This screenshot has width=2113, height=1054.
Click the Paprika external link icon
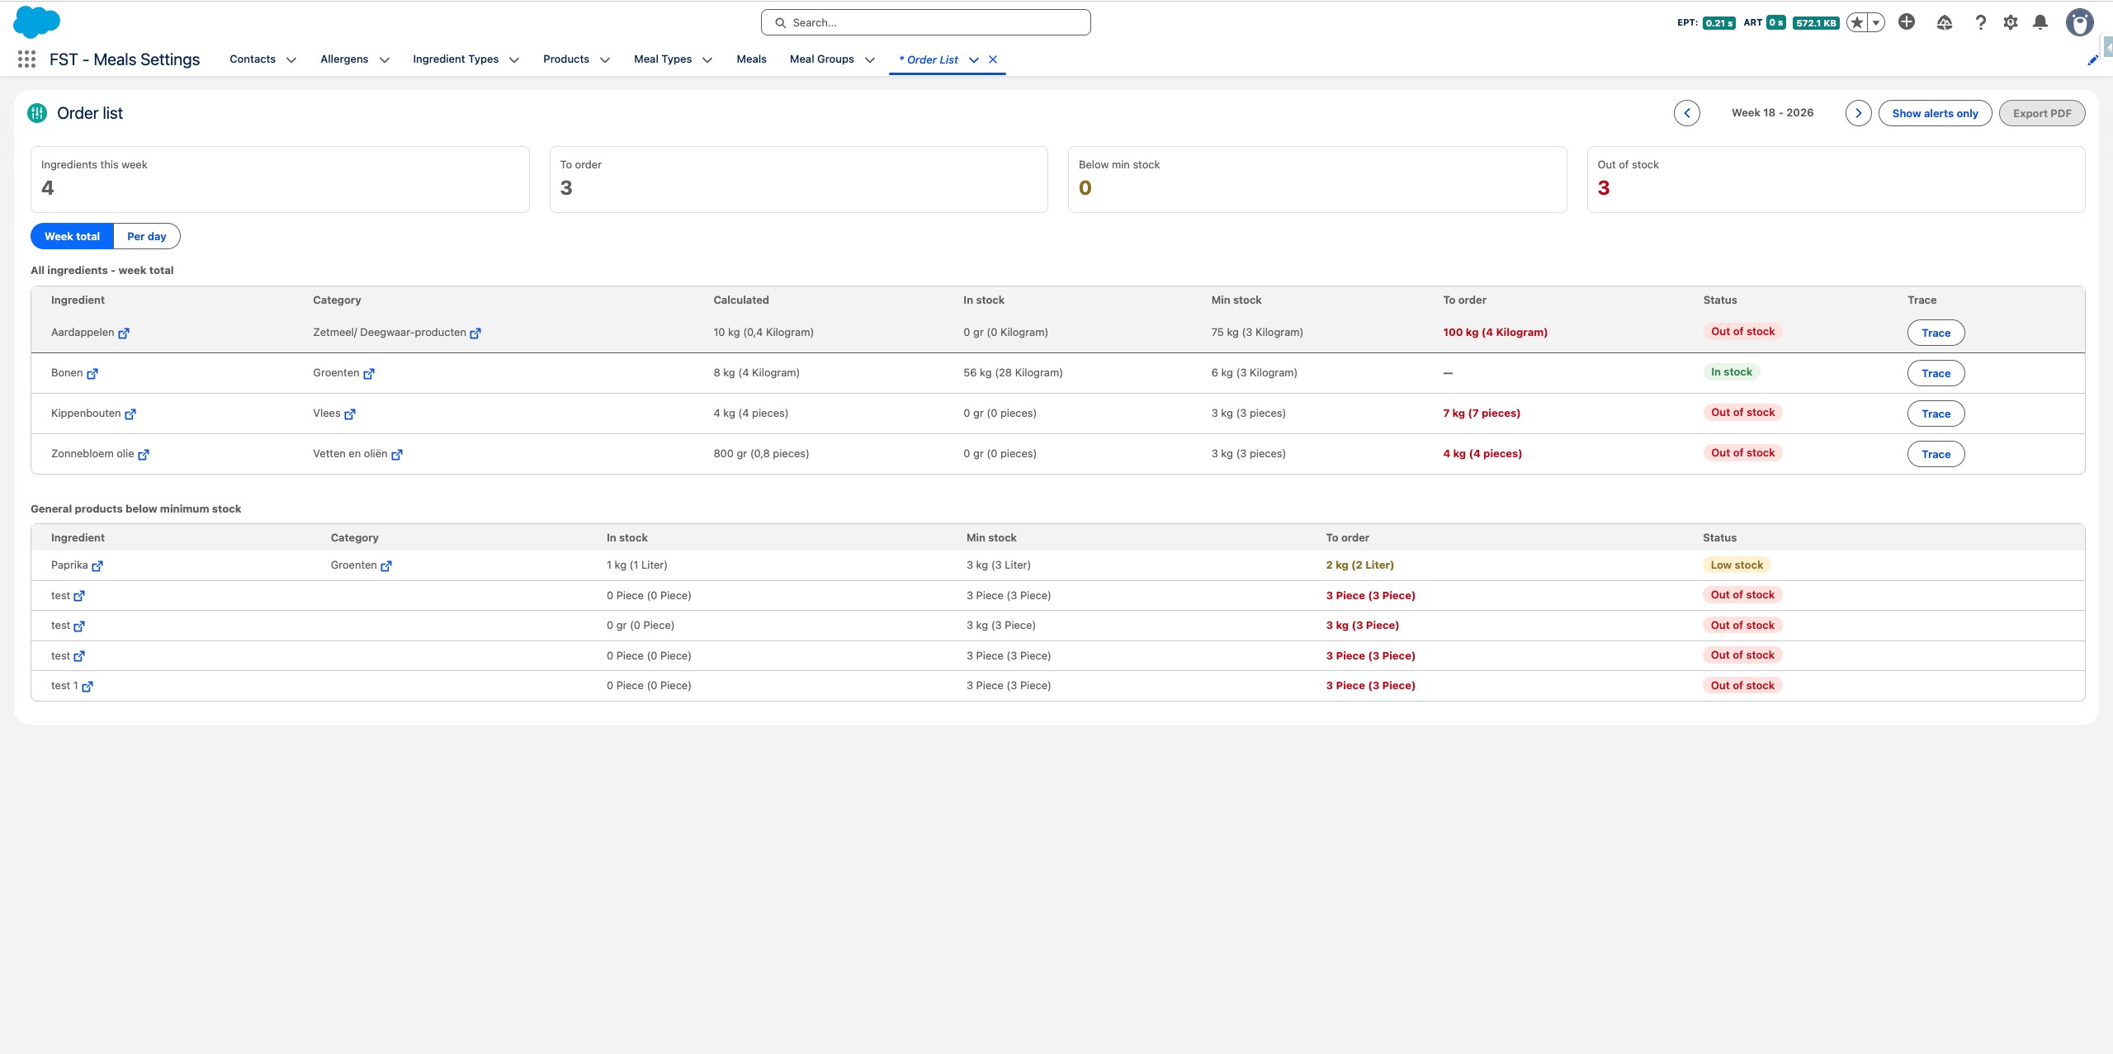[97, 566]
